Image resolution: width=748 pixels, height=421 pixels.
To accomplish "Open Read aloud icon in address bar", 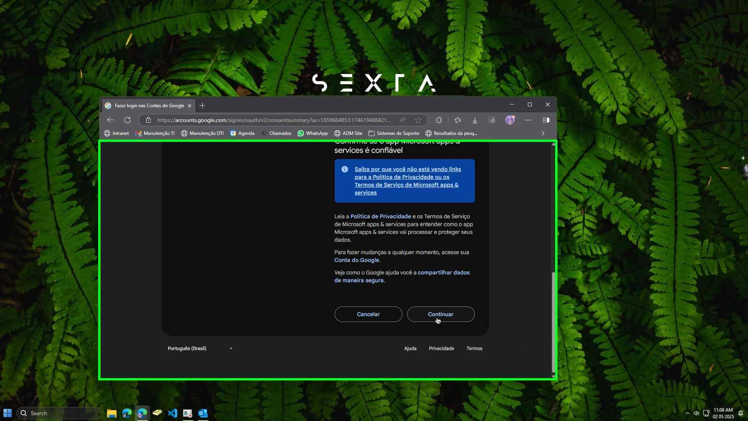I will [x=402, y=120].
